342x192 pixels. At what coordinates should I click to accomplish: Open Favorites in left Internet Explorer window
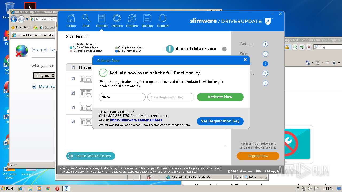[x=20, y=27]
